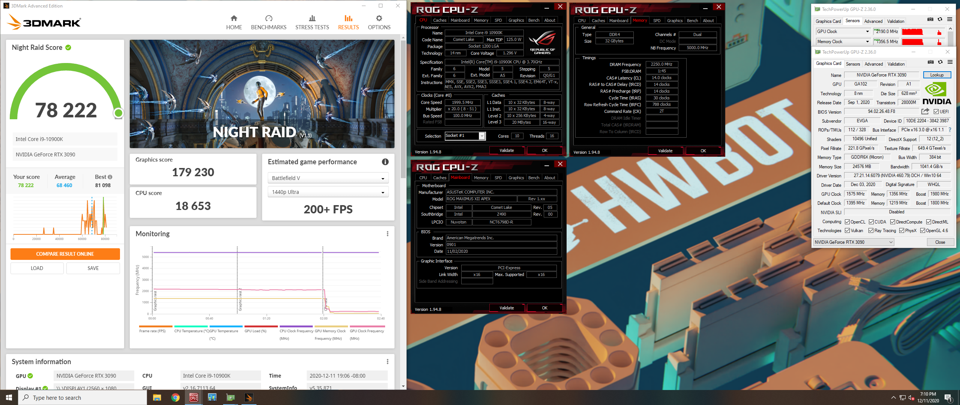Open Validation tab in GPU-Z Sensors window
960x405 pixels.
pyautogui.click(x=895, y=21)
